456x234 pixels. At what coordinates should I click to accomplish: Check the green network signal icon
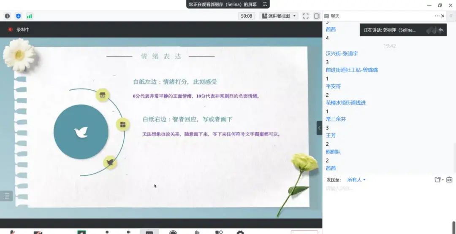(x=30, y=16)
